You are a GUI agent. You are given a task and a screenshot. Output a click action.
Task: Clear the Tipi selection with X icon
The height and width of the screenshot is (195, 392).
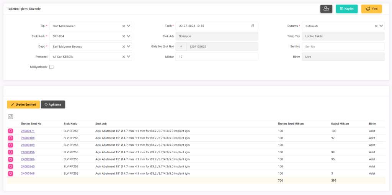(124, 26)
